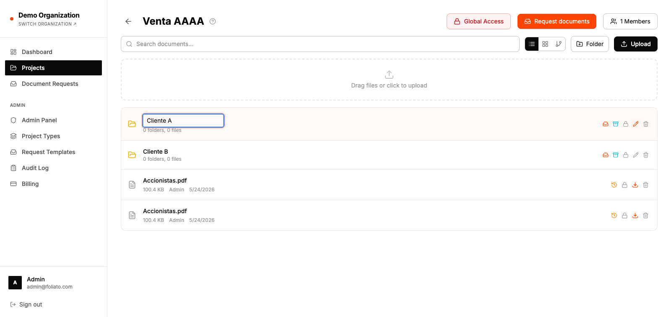Click Switch Organization link

coord(47,24)
